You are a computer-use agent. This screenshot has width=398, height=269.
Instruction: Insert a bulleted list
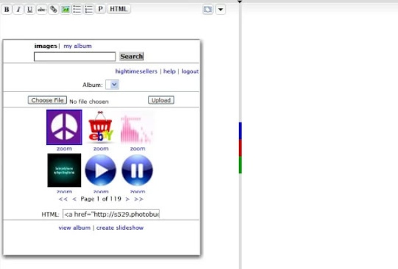[77, 9]
